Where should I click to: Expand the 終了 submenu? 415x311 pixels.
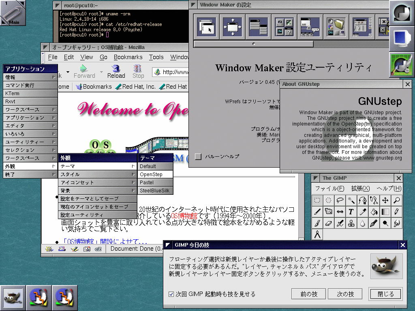click(30, 175)
